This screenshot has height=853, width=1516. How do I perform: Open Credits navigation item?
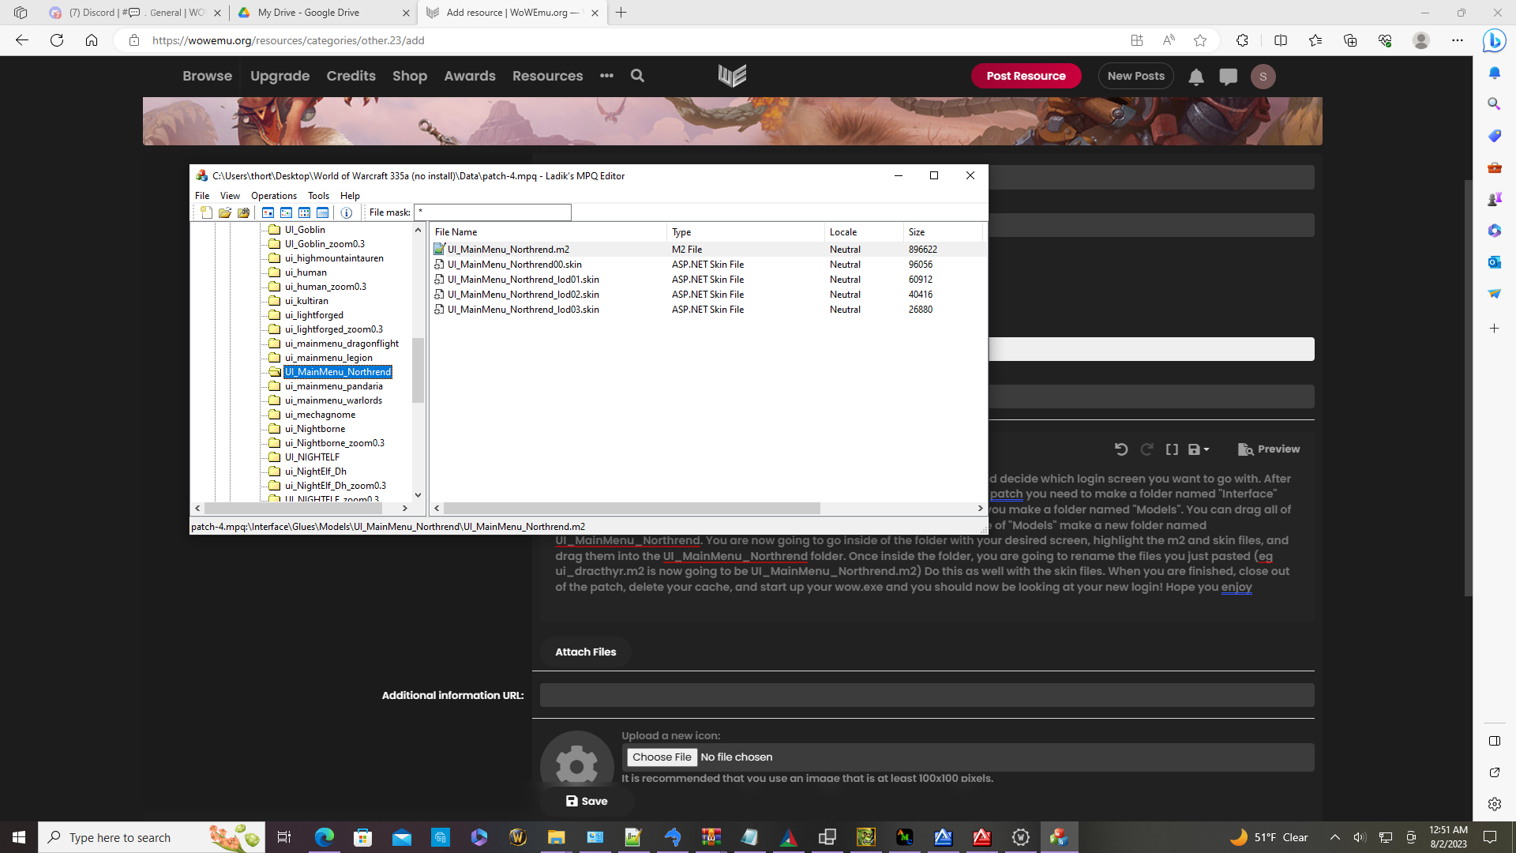coord(351,76)
